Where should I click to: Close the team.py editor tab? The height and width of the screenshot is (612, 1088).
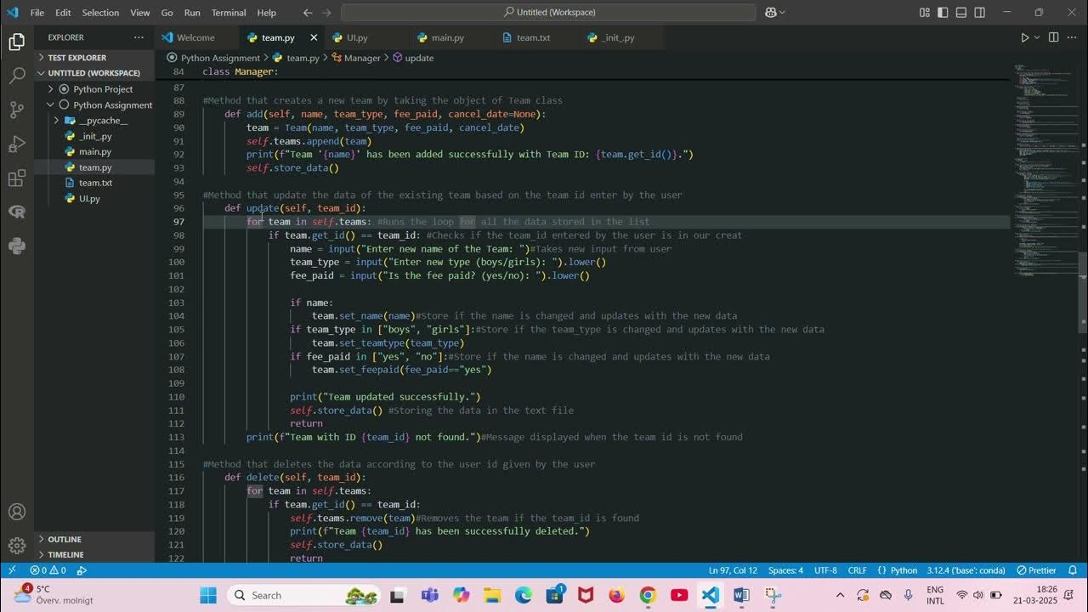(314, 37)
